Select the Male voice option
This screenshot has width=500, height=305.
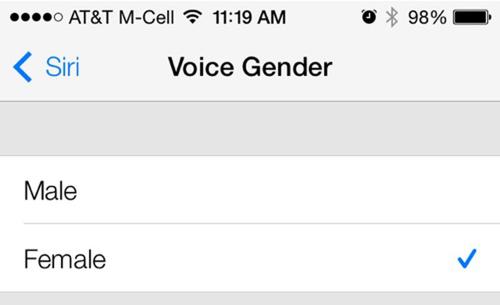click(250, 190)
